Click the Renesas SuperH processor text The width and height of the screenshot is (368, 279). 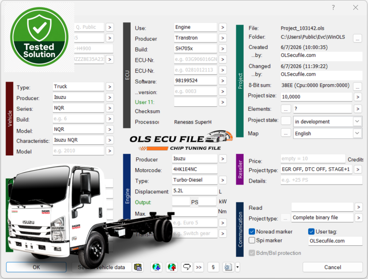(193, 122)
